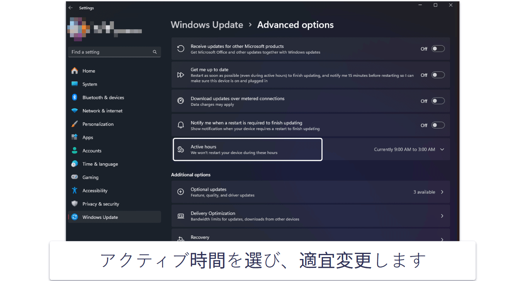
Task: Select Accessibility in sidebar
Action: tap(114, 191)
